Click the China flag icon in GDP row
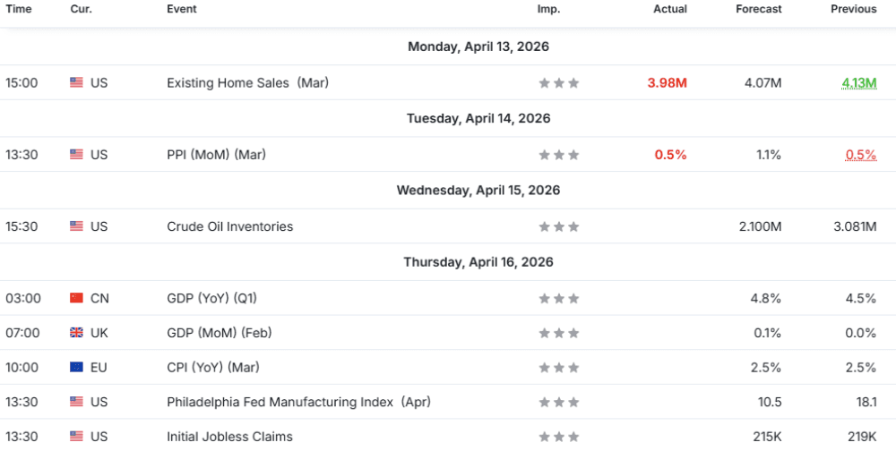This screenshot has height=451, width=896. pos(76,298)
